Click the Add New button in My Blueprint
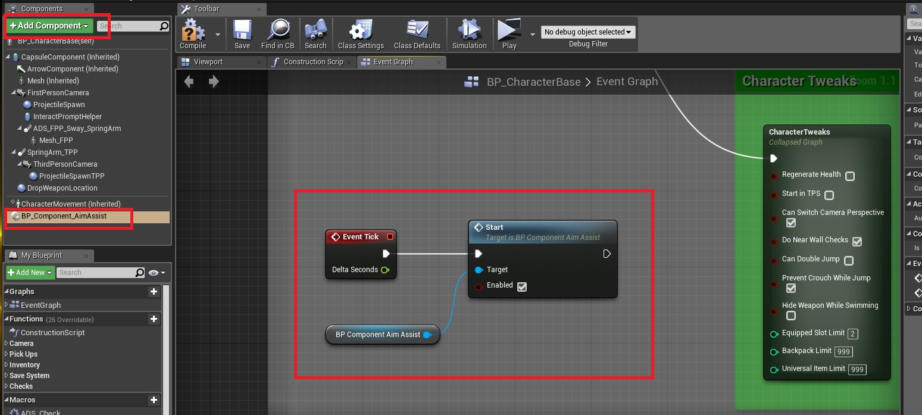The height and width of the screenshot is (415, 922). [x=30, y=273]
